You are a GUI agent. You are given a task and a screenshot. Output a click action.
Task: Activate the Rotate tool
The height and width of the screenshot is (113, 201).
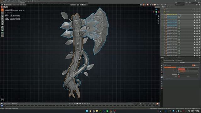[2, 19]
